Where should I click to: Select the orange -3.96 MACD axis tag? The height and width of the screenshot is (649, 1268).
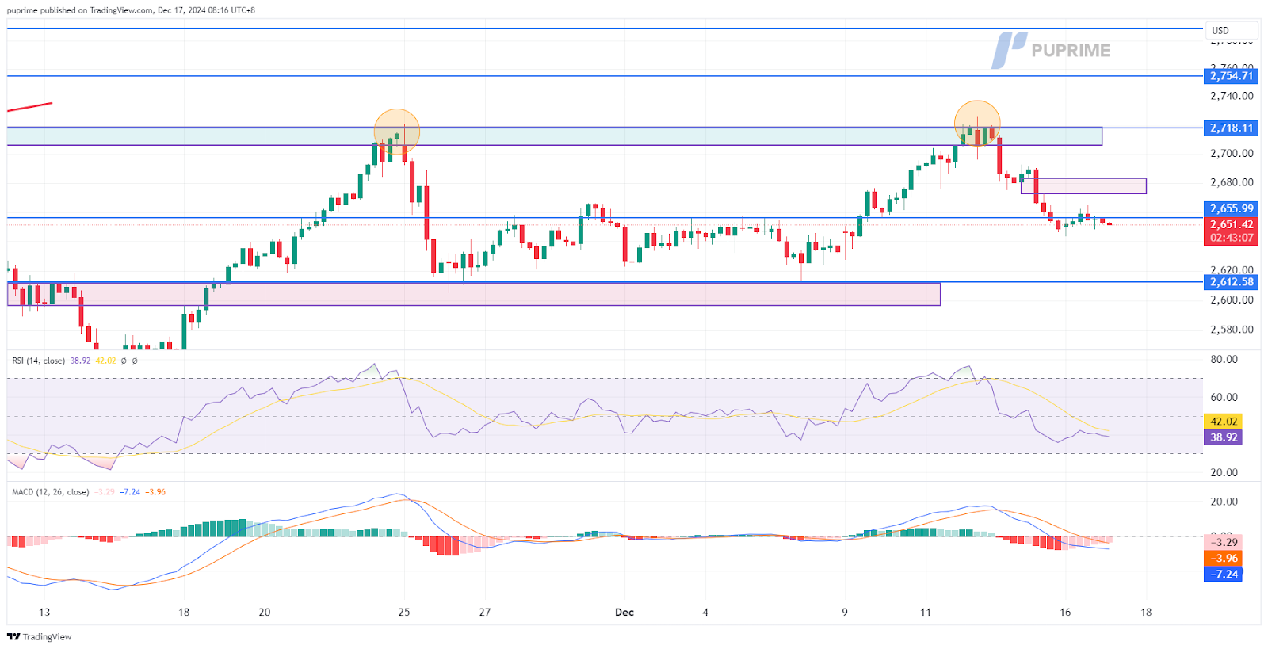click(1223, 559)
